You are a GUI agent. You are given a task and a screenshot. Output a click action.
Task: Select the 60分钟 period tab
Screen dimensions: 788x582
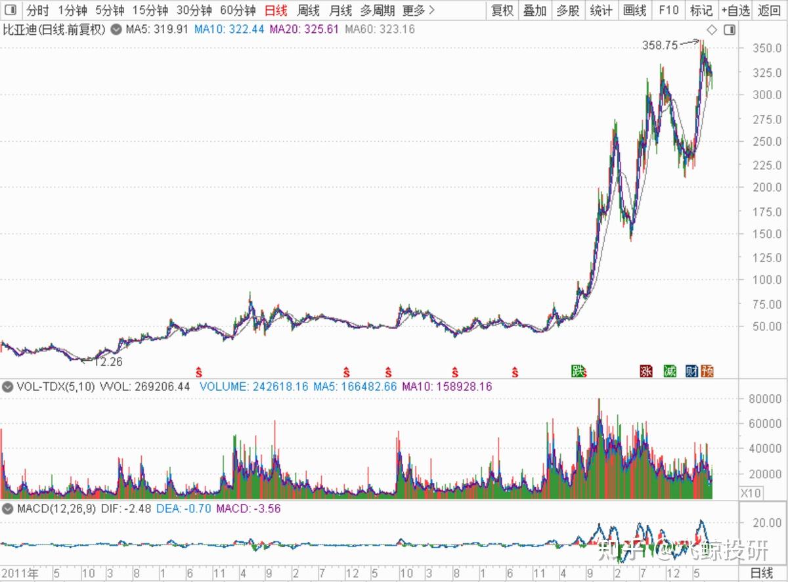pos(238,11)
